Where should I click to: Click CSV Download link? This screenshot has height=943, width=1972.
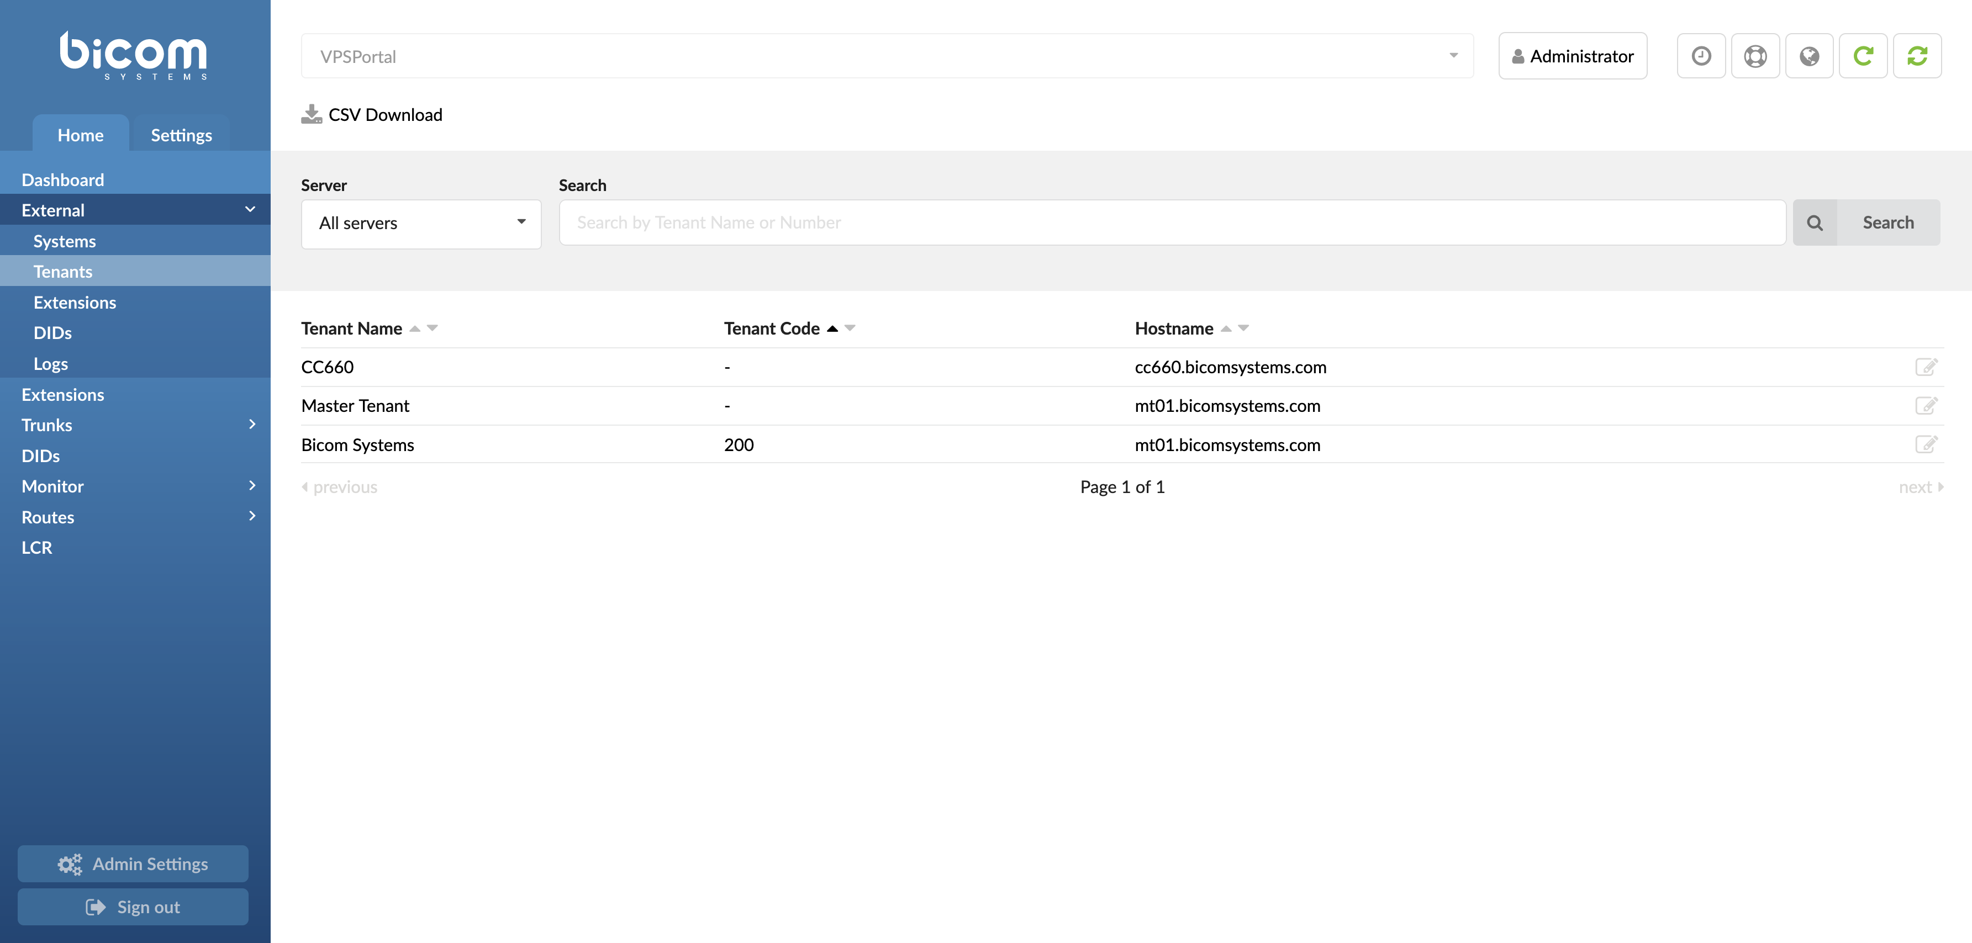tap(385, 114)
